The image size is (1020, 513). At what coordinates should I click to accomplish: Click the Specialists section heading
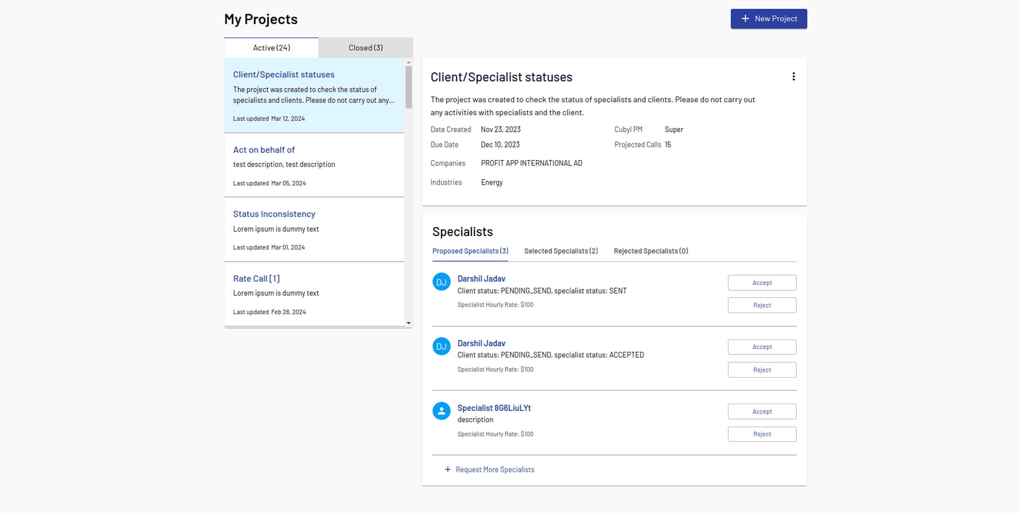462,232
